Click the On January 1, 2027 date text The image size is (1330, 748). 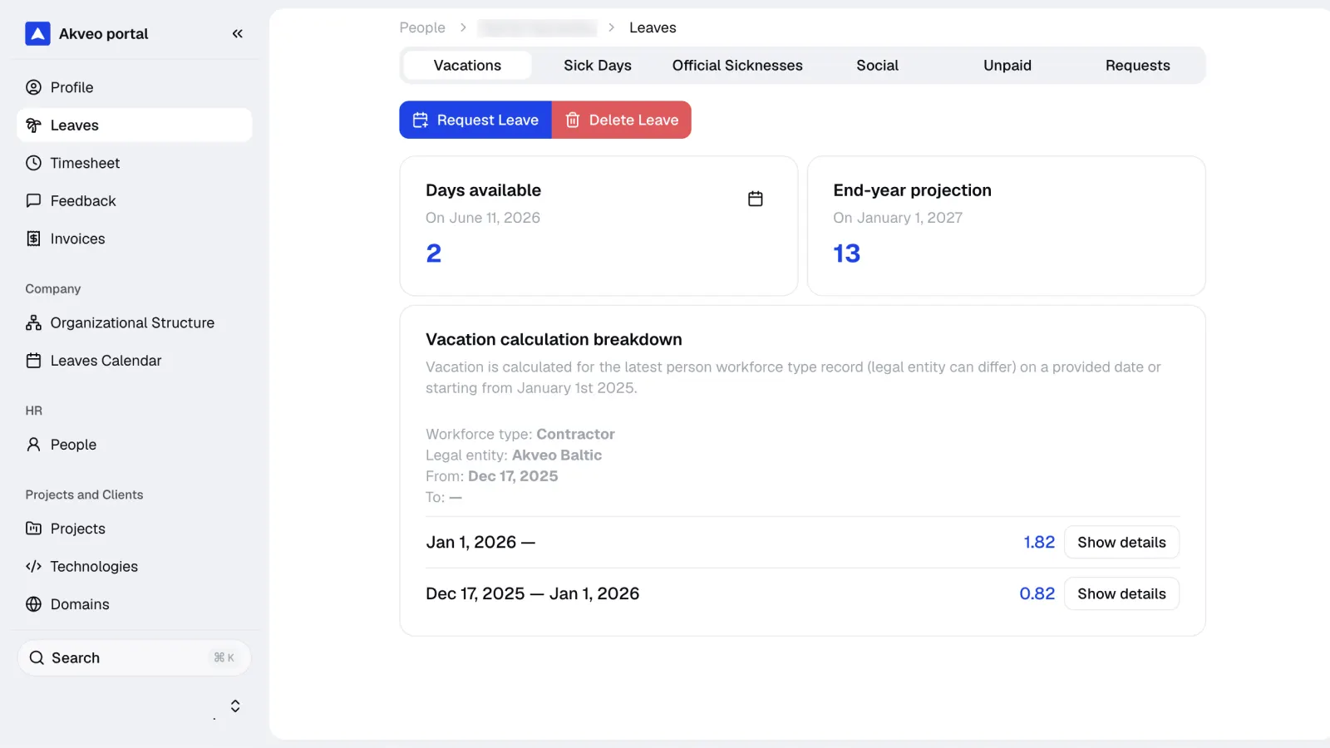pyautogui.click(x=898, y=218)
